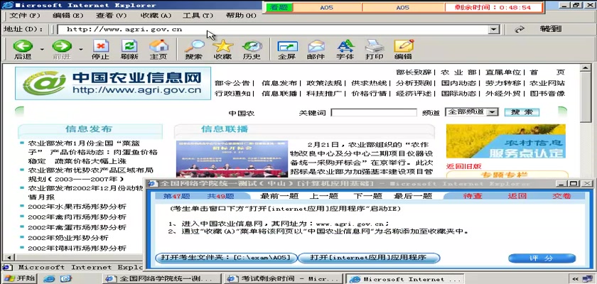
Task: Open the 科技推广 navigation link
Action: point(324,94)
